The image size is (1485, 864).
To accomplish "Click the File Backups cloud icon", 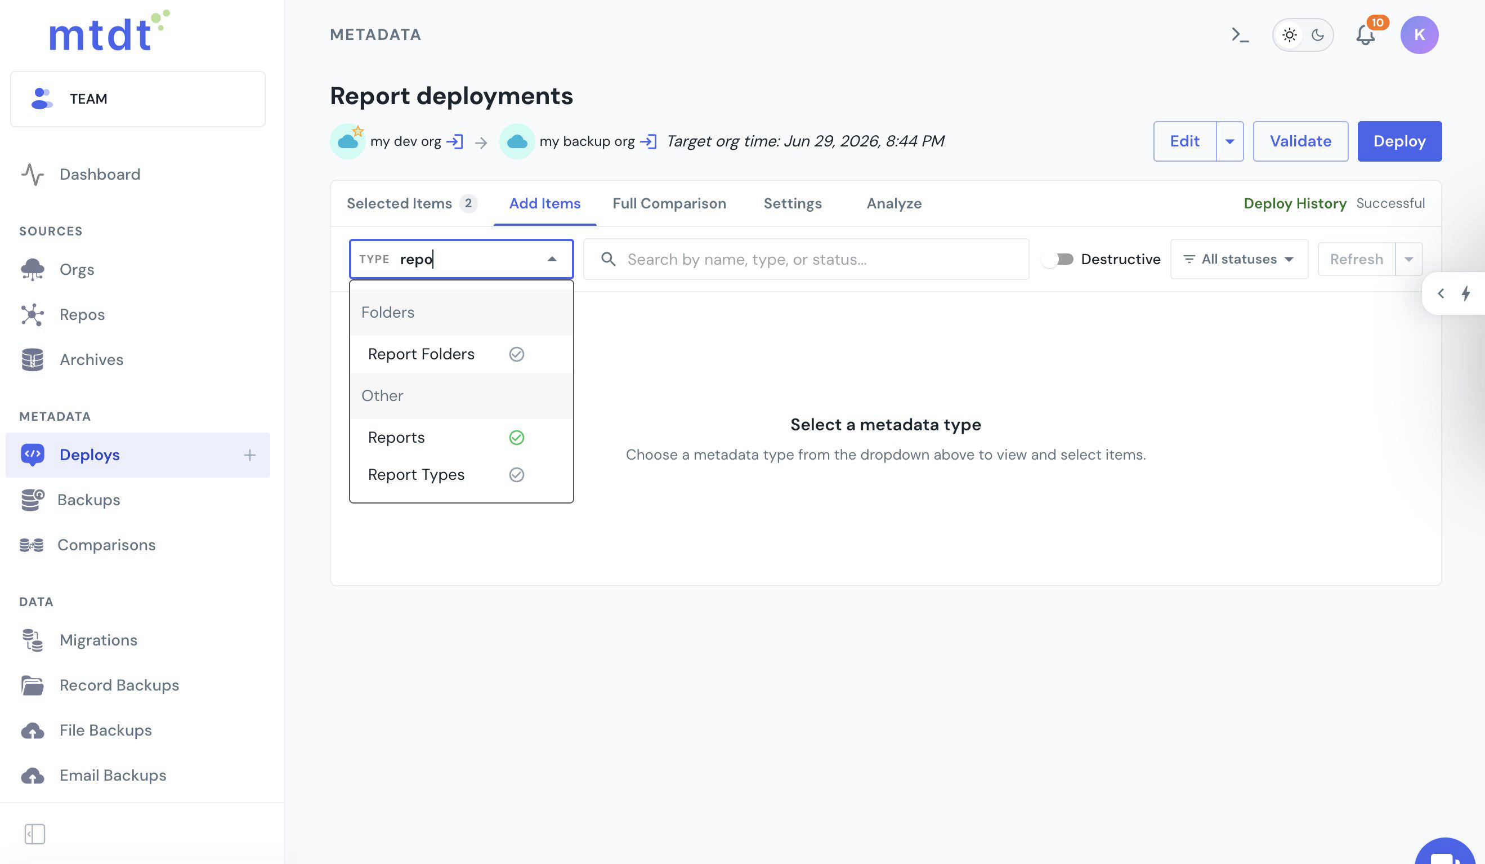I will (x=33, y=731).
